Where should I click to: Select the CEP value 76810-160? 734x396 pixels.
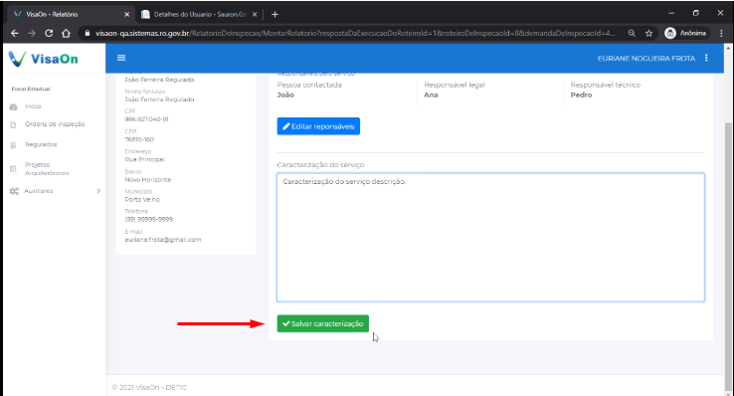(139, 139)
